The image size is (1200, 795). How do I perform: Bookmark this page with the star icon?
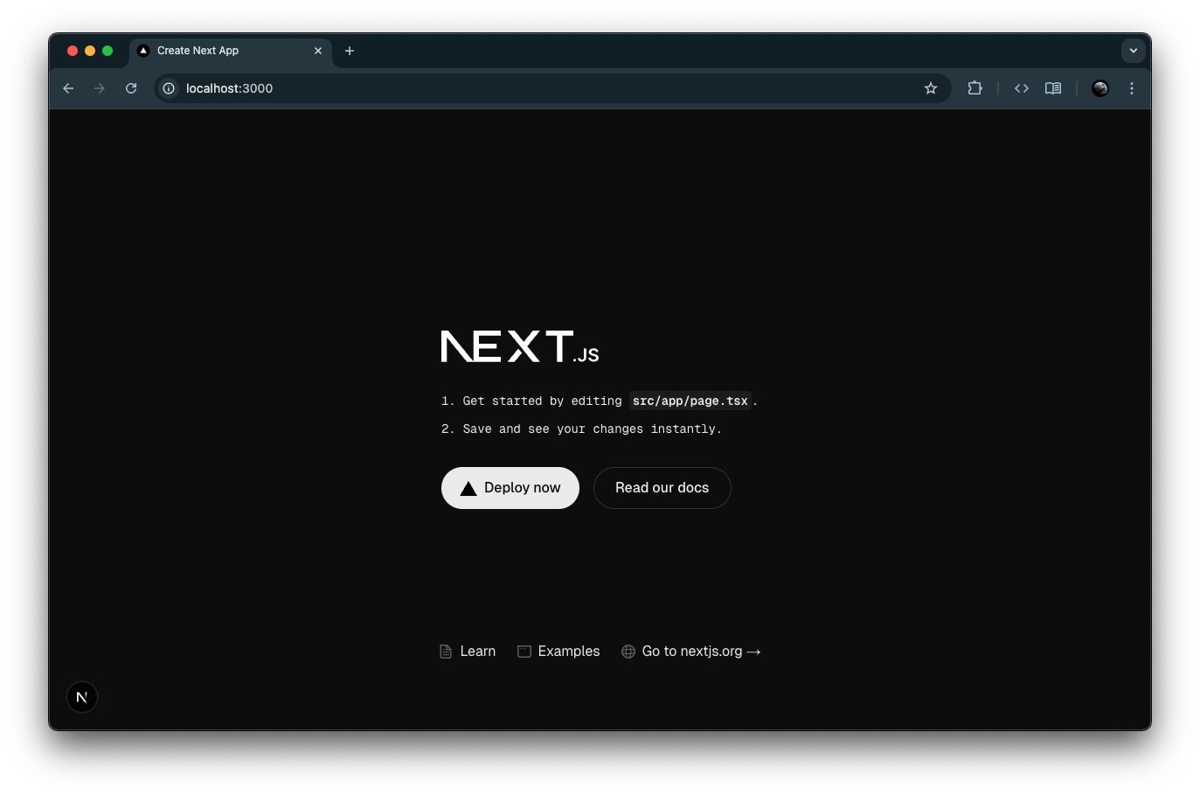click(931, 88)
